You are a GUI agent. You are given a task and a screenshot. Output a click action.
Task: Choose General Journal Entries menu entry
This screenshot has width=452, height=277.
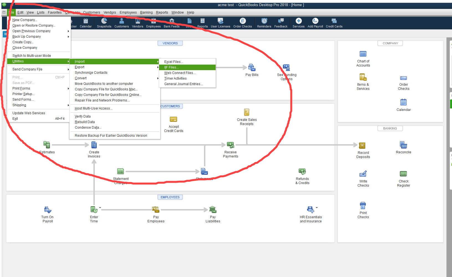(x=187, y=84)
